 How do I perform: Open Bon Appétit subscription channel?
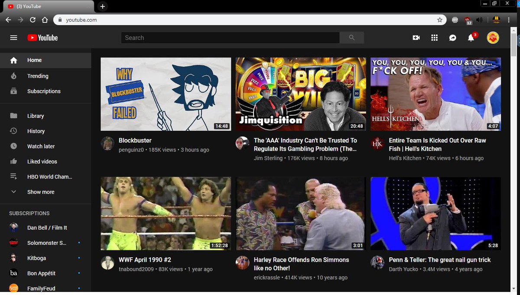(45, 273)
